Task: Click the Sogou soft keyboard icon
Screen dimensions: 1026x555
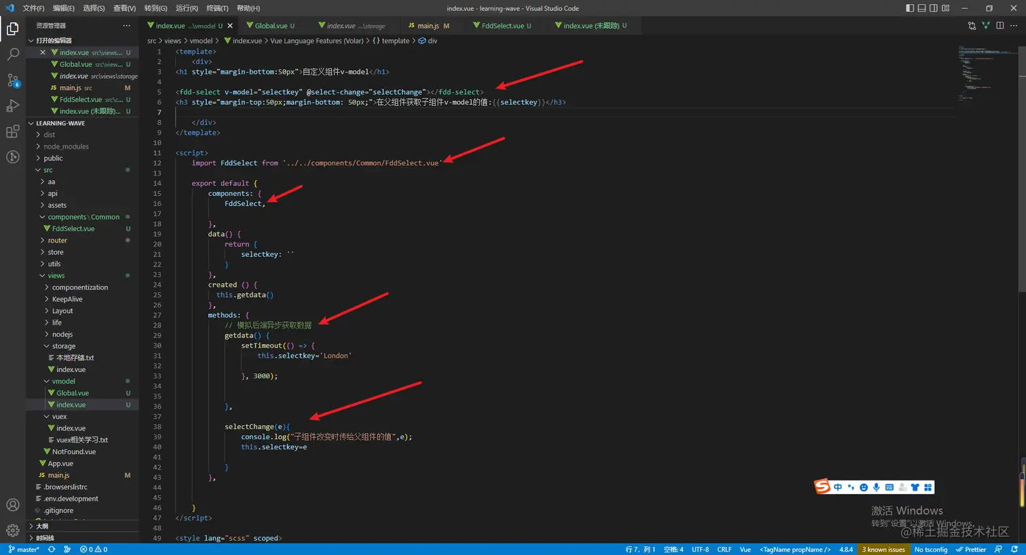Action: click(x=890, y=487)
